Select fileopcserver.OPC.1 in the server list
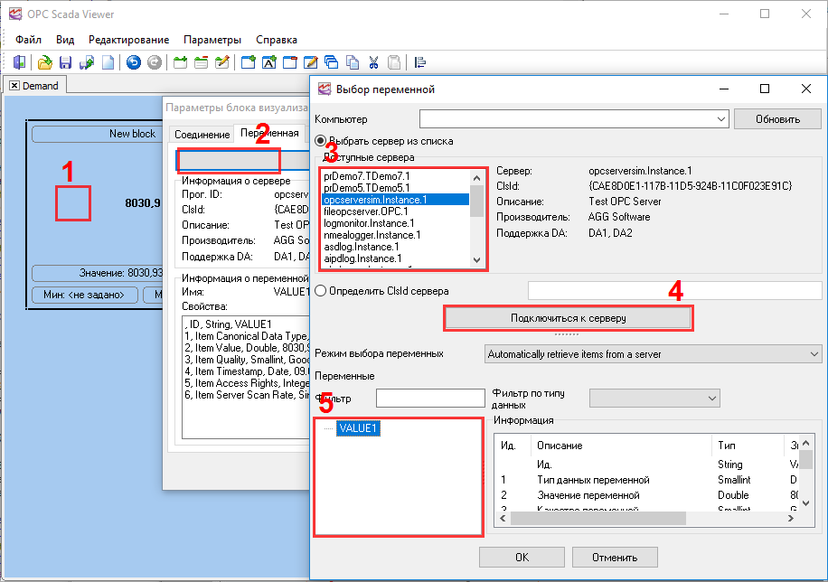Image resolution: width=828 pixels, height=582 pixels. (x=366, y=211)
